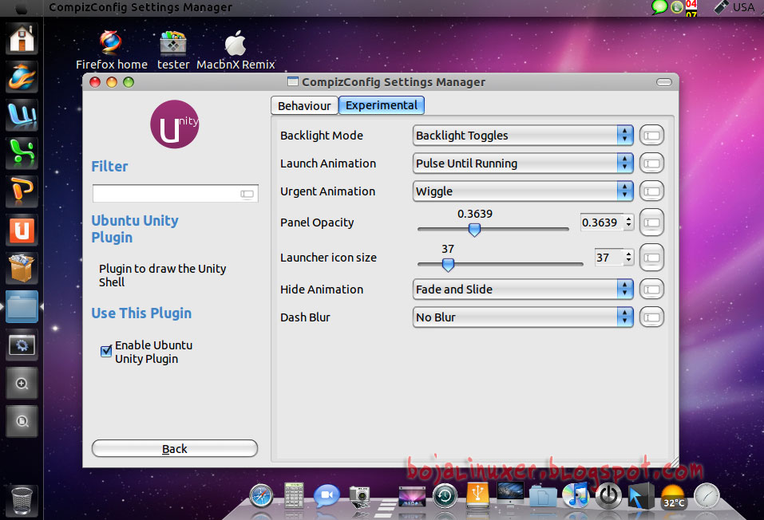Reset Hide Animation to default
Image resolution: width=764 pixels, height=520 pixels.
coord(651,290)
